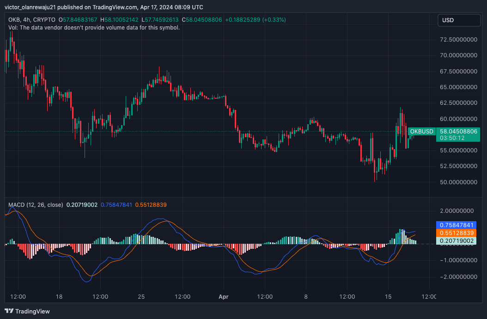
Task: Click the OKB, 4h, CRYPTO symbol title
Action: pyautogui.click(x=32, y=20)
